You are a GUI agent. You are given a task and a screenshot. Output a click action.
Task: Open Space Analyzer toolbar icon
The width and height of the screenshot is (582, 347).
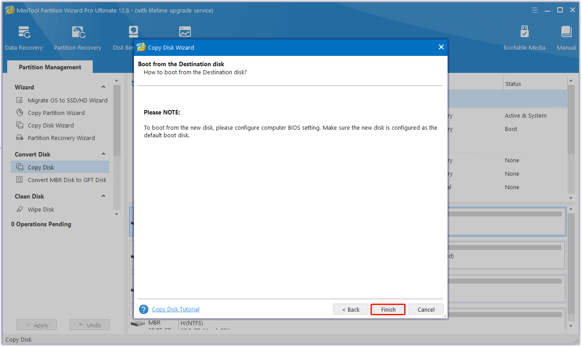point(185,32)
